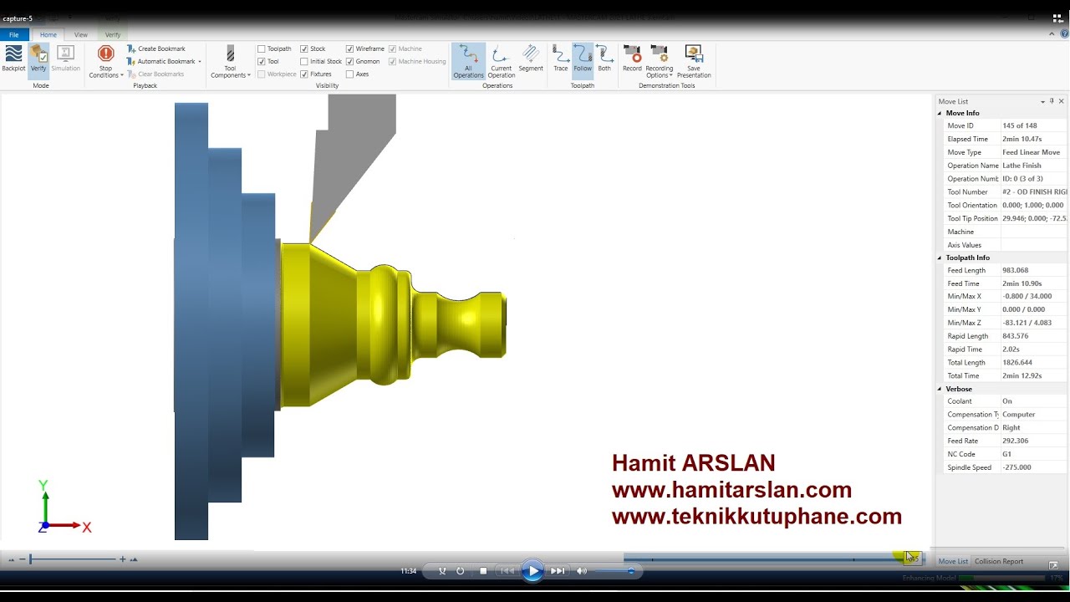Collapse the Verbose section
The image size is (1070, 602).
940,389
